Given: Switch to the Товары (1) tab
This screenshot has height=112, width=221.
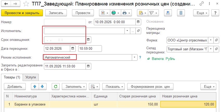Looking at the screenshot, I should (12, 77).
